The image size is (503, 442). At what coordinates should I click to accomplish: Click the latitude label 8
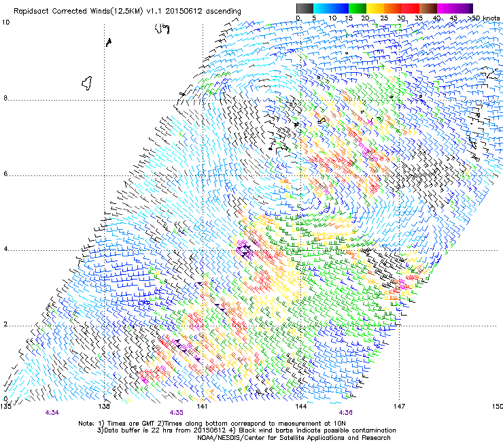coord(5,98)
